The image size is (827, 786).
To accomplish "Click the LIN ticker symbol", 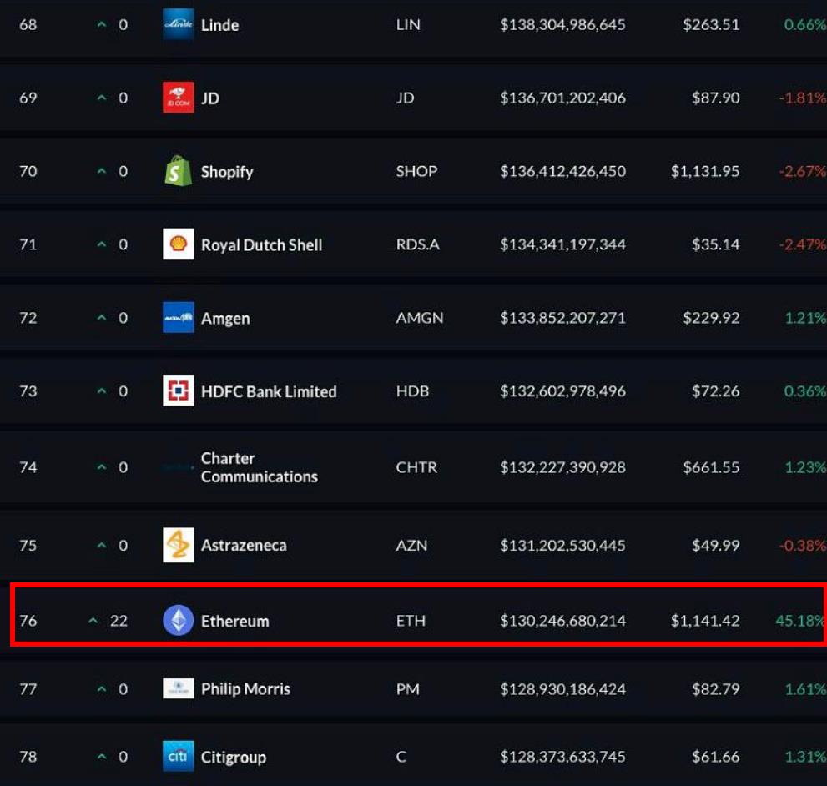I will 408,24.
